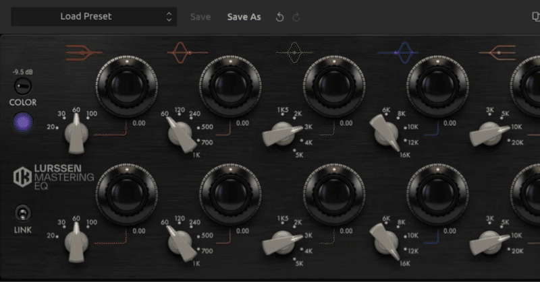Click the IK Lurssen Mastering EQ logo
The width and height of the screenshot is (540, 282).
coord(53,177)
